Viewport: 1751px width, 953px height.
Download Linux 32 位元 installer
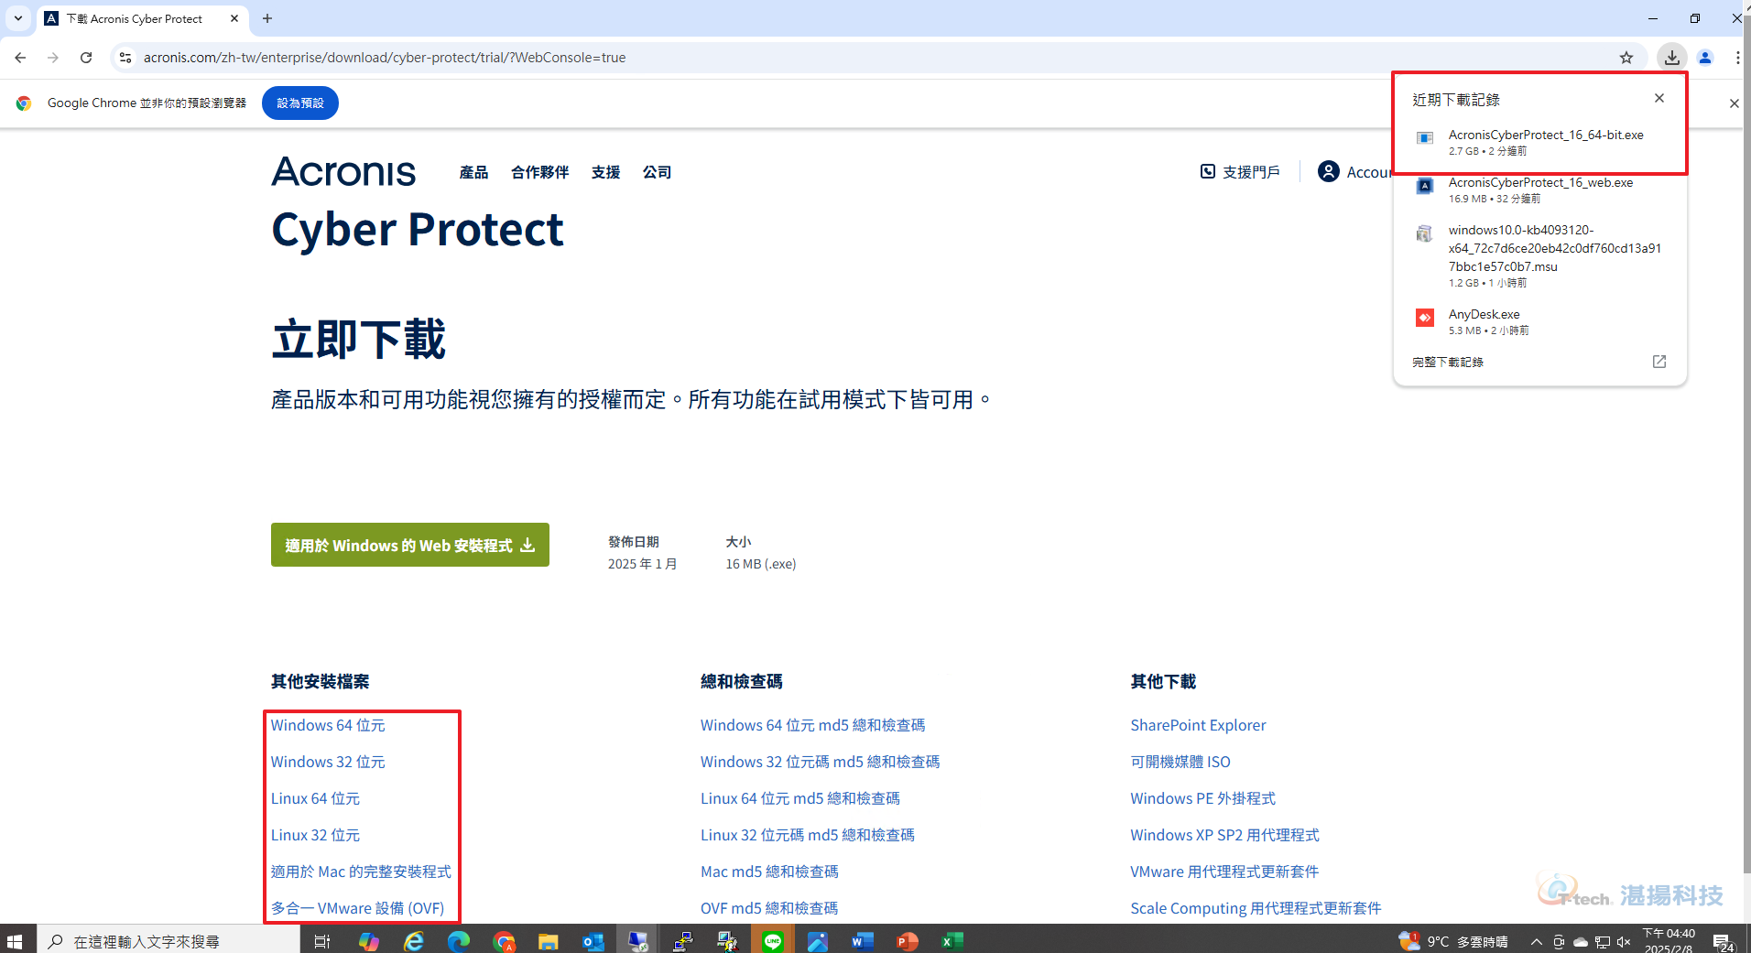[315, 835]
